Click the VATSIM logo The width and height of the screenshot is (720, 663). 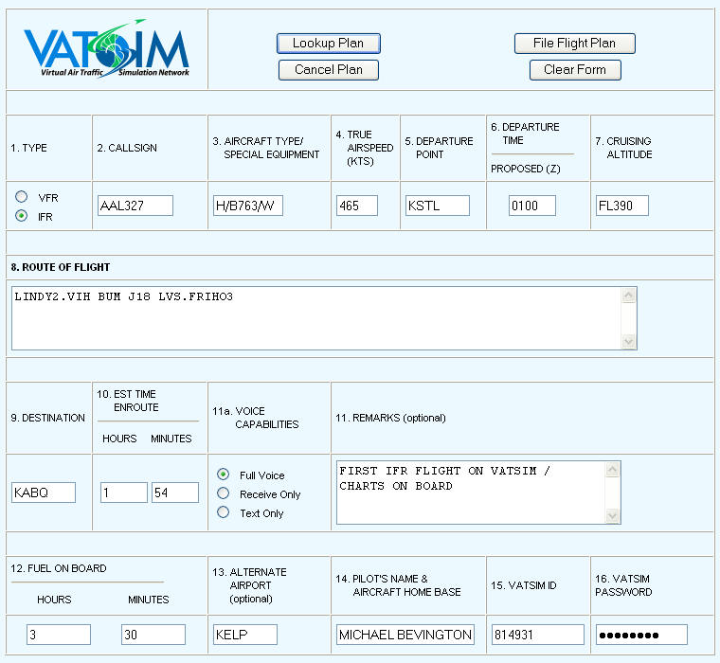tap(106, 49)
